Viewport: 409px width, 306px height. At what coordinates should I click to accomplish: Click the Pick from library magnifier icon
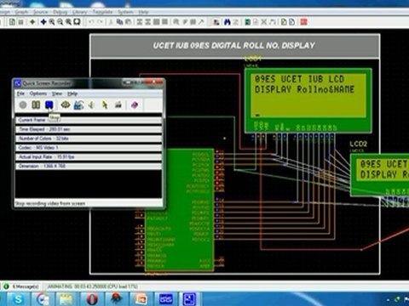[176, 22]
